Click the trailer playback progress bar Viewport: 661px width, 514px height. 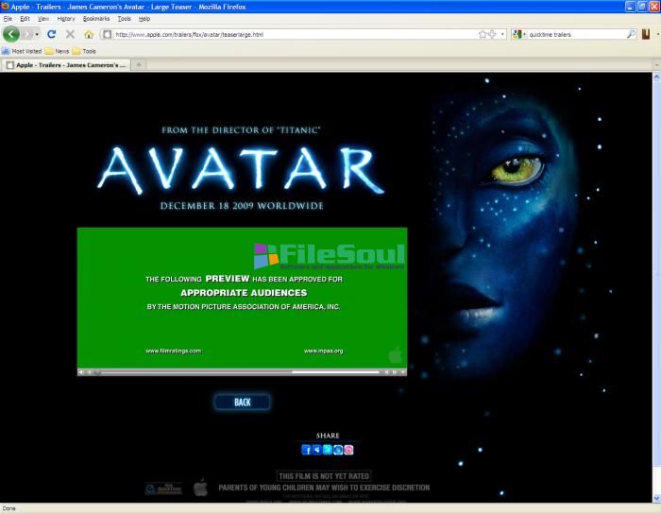point(236,372)
